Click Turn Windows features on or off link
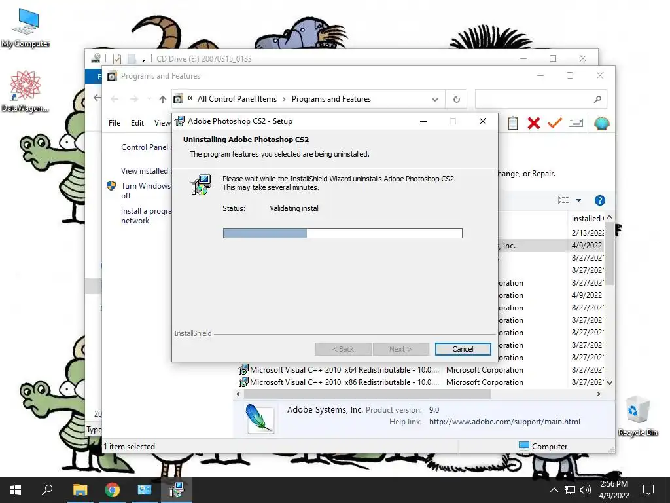Viewport: 670px width, 503px height. point(146,191)
